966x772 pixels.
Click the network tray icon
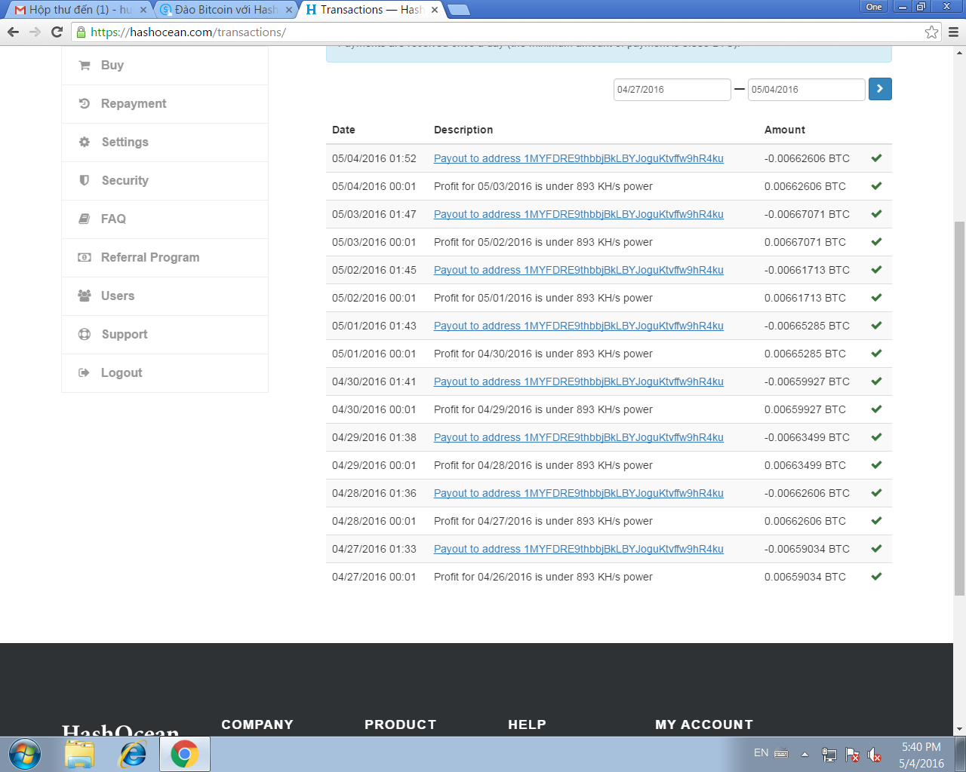click(829, 755)
